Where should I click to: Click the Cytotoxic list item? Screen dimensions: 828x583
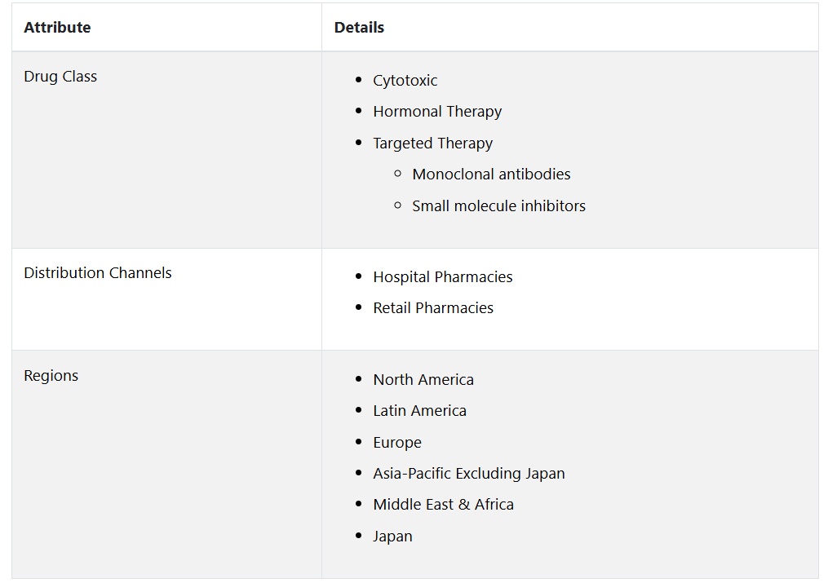click(x=405, y=81)
